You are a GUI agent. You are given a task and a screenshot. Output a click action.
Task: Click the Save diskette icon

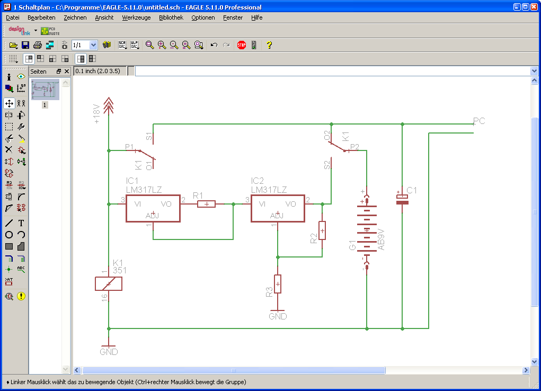point(25,45)
